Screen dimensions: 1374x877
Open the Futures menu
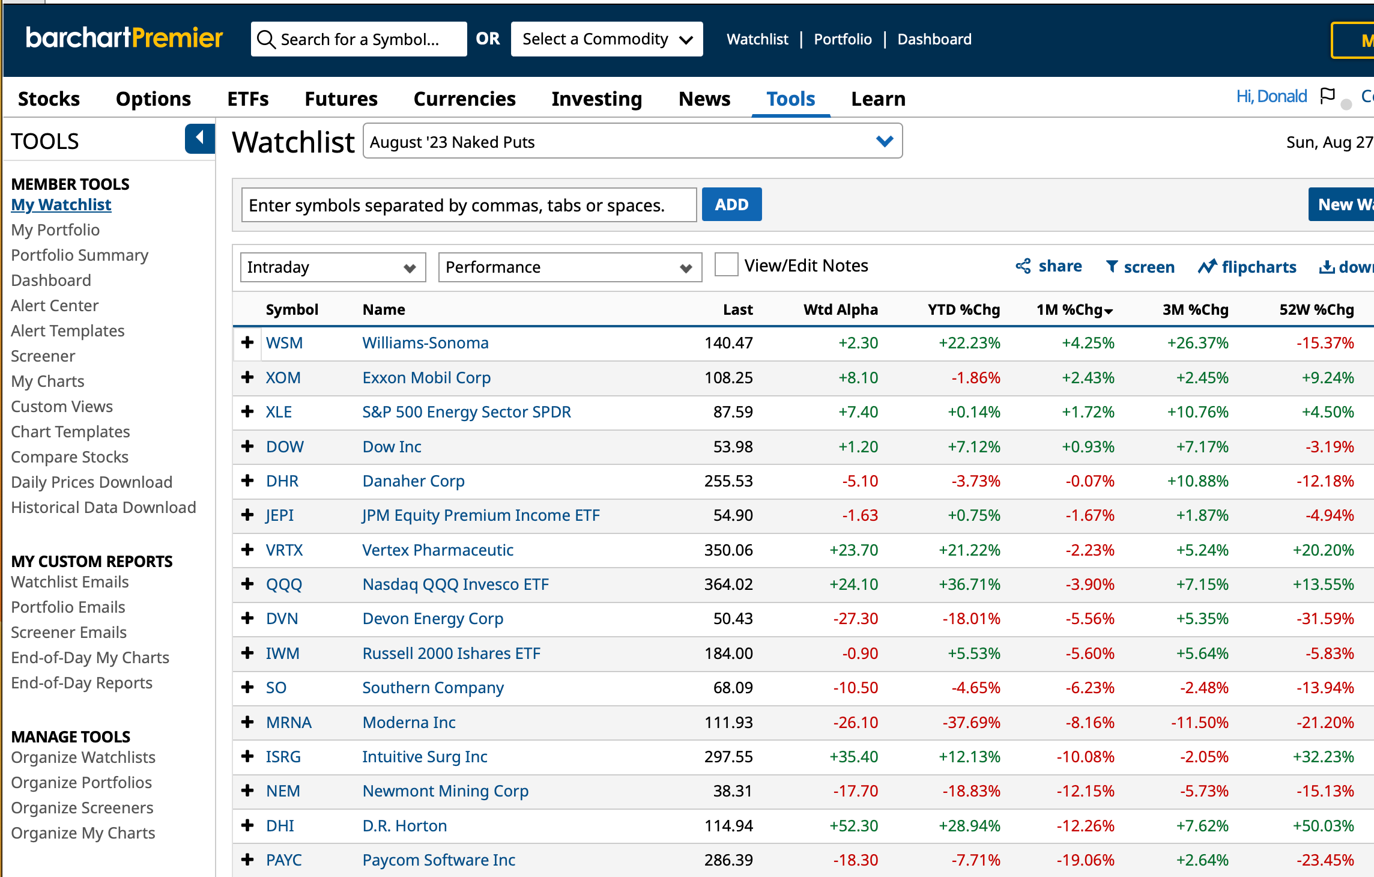coord(341,99)
